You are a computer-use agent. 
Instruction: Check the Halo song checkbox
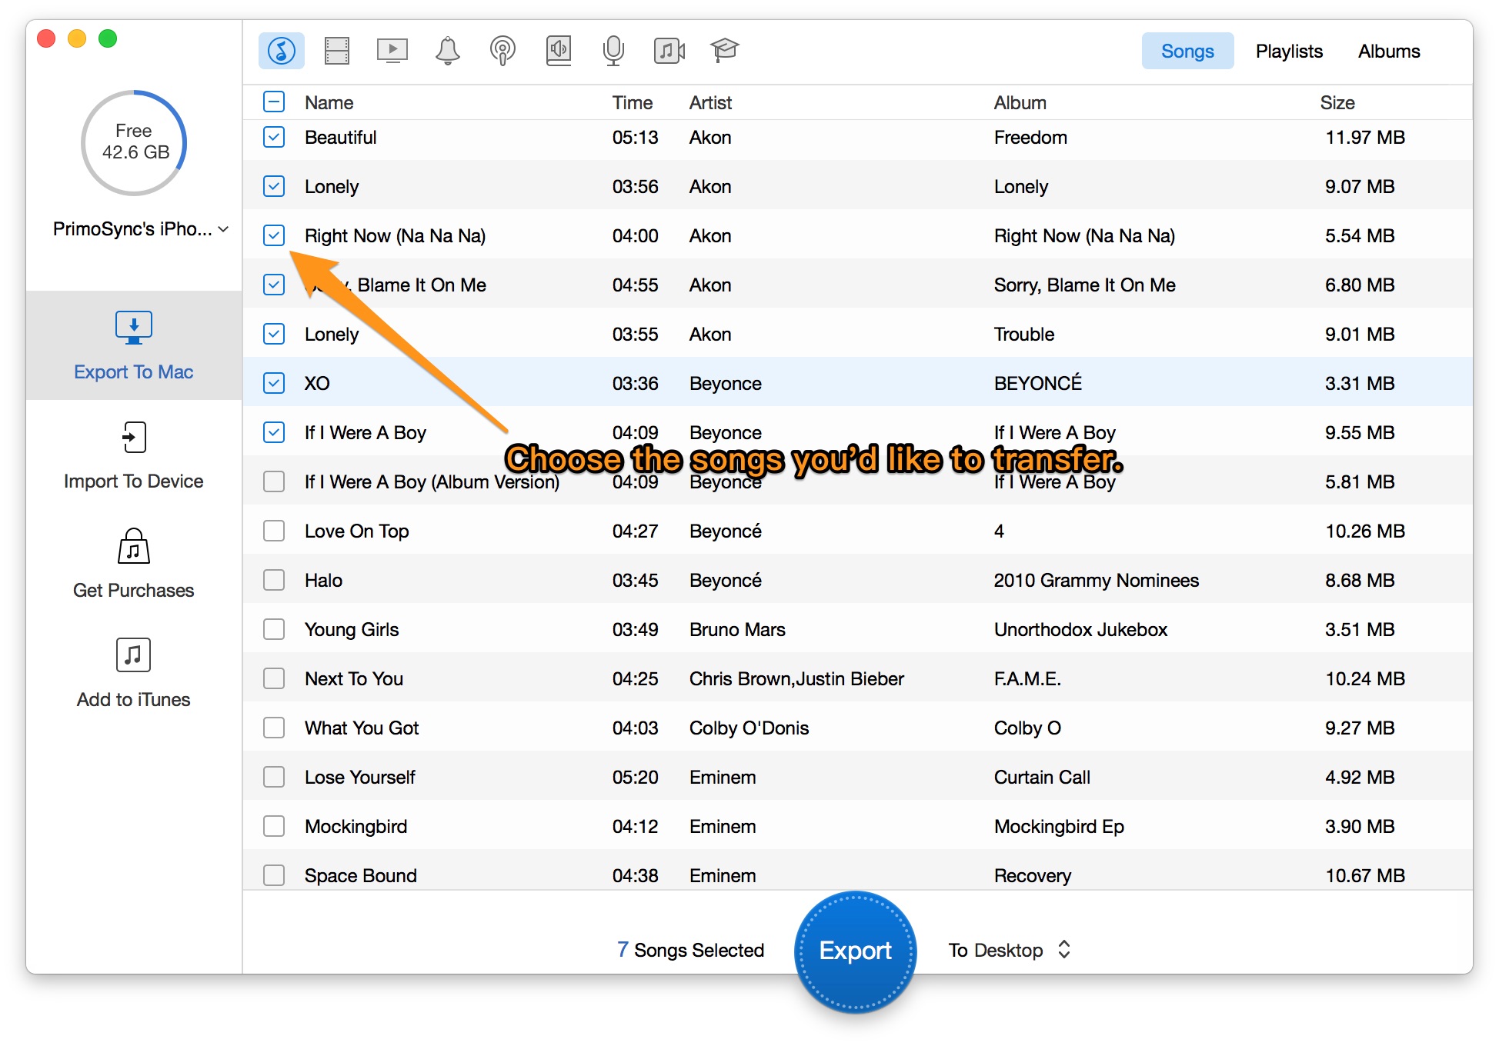coord(274,580)
